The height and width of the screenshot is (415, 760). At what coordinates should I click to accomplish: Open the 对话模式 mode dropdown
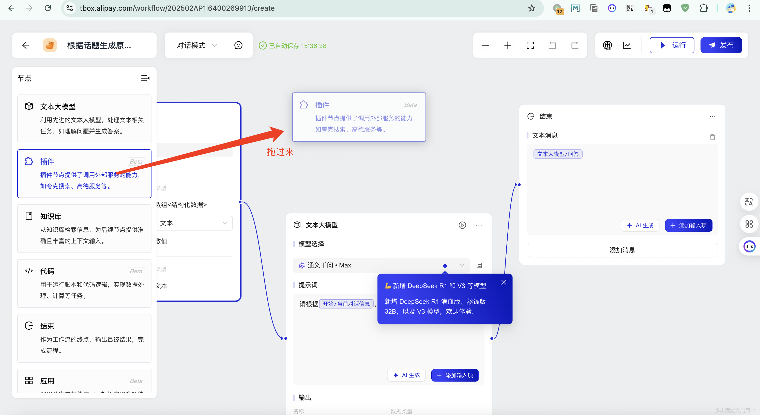(197, 45)
